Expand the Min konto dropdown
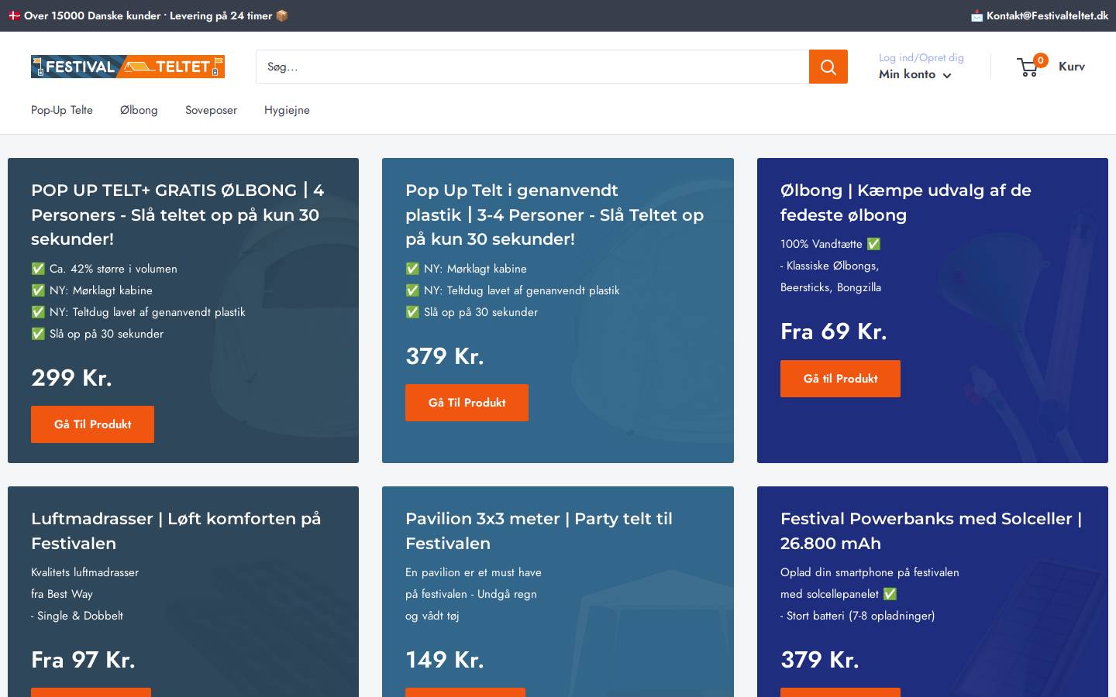1116x697 pixels. [914, 74]
